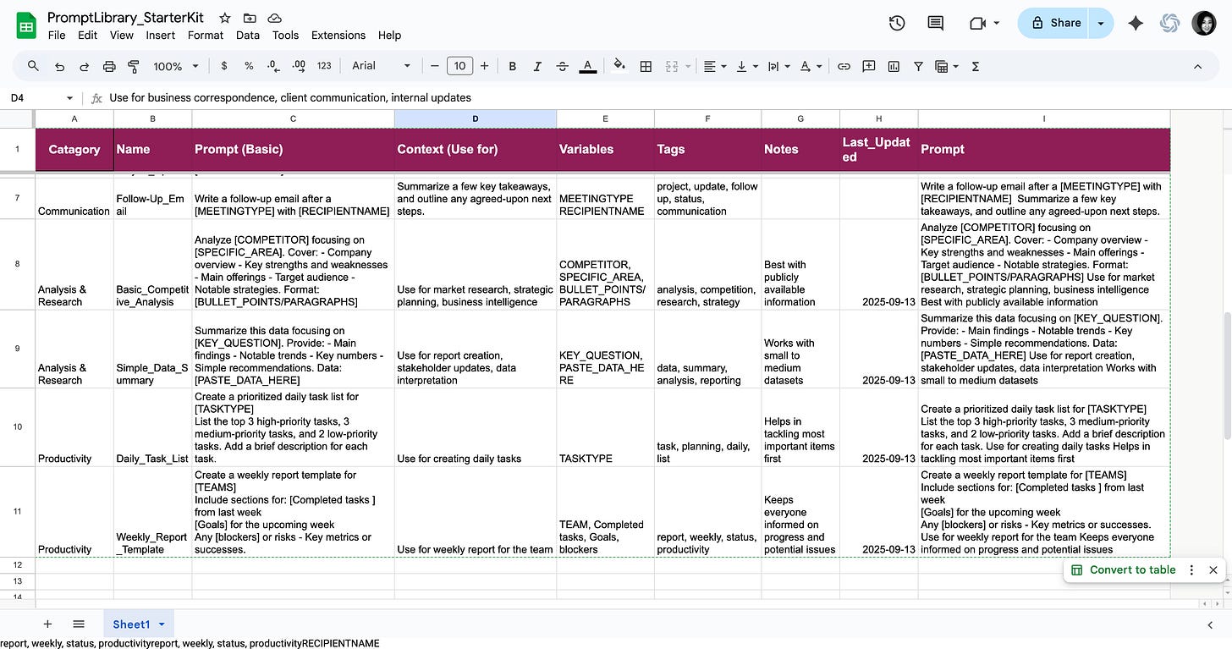Toggle Italic formatting
The image size is (1232, 649).
[x=537, y=66]
